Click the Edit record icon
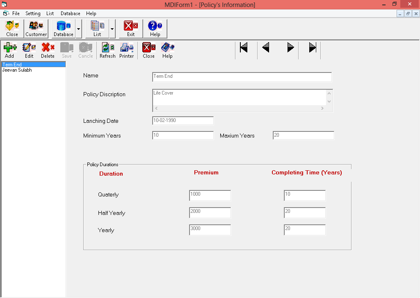The width and height of the screenshot is (420, 298). click(29, 50)
